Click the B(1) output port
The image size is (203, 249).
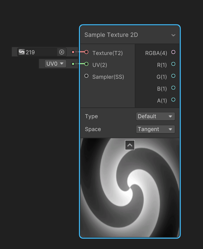[173, 88]
